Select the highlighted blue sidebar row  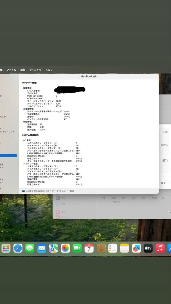[8, 156]
